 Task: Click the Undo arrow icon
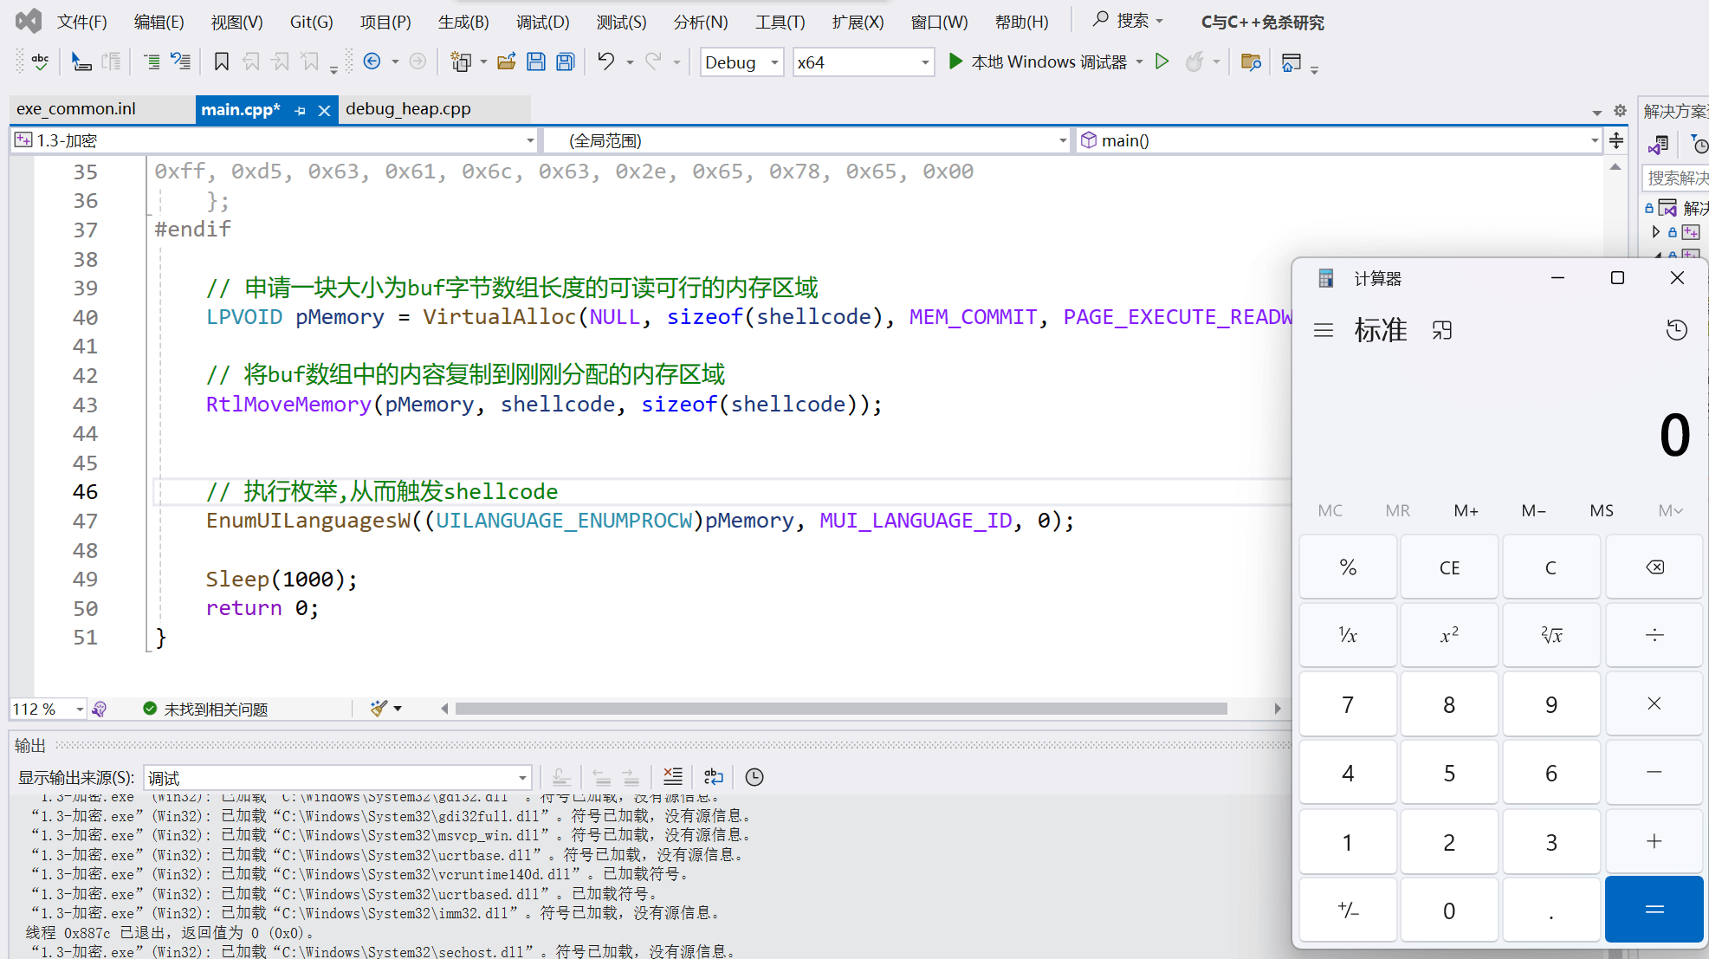click(x=605, y=62)
